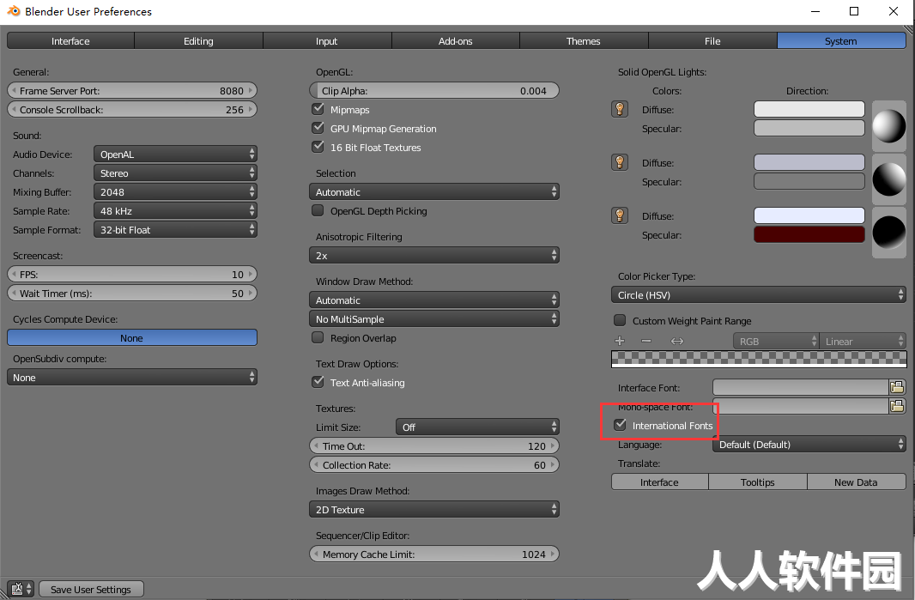Image resolution: width=915 pixels, height=600 pixels.
Task: Switch to the Interface tab
Action: tap(70, 41)
